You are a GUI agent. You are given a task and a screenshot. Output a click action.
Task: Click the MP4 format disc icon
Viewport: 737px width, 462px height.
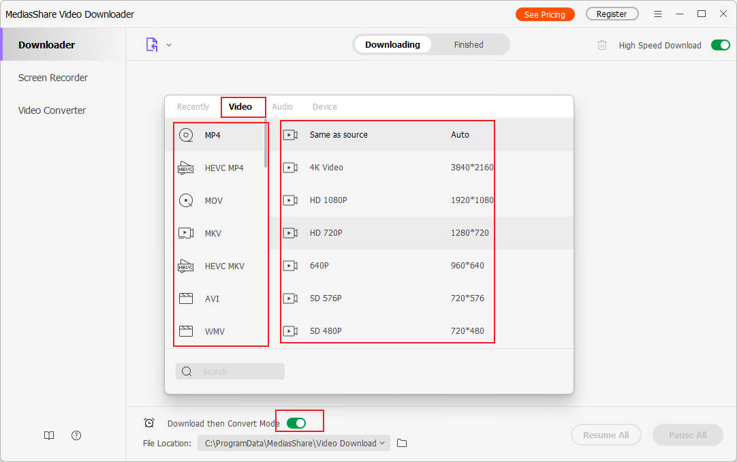(x=186, y=136)
